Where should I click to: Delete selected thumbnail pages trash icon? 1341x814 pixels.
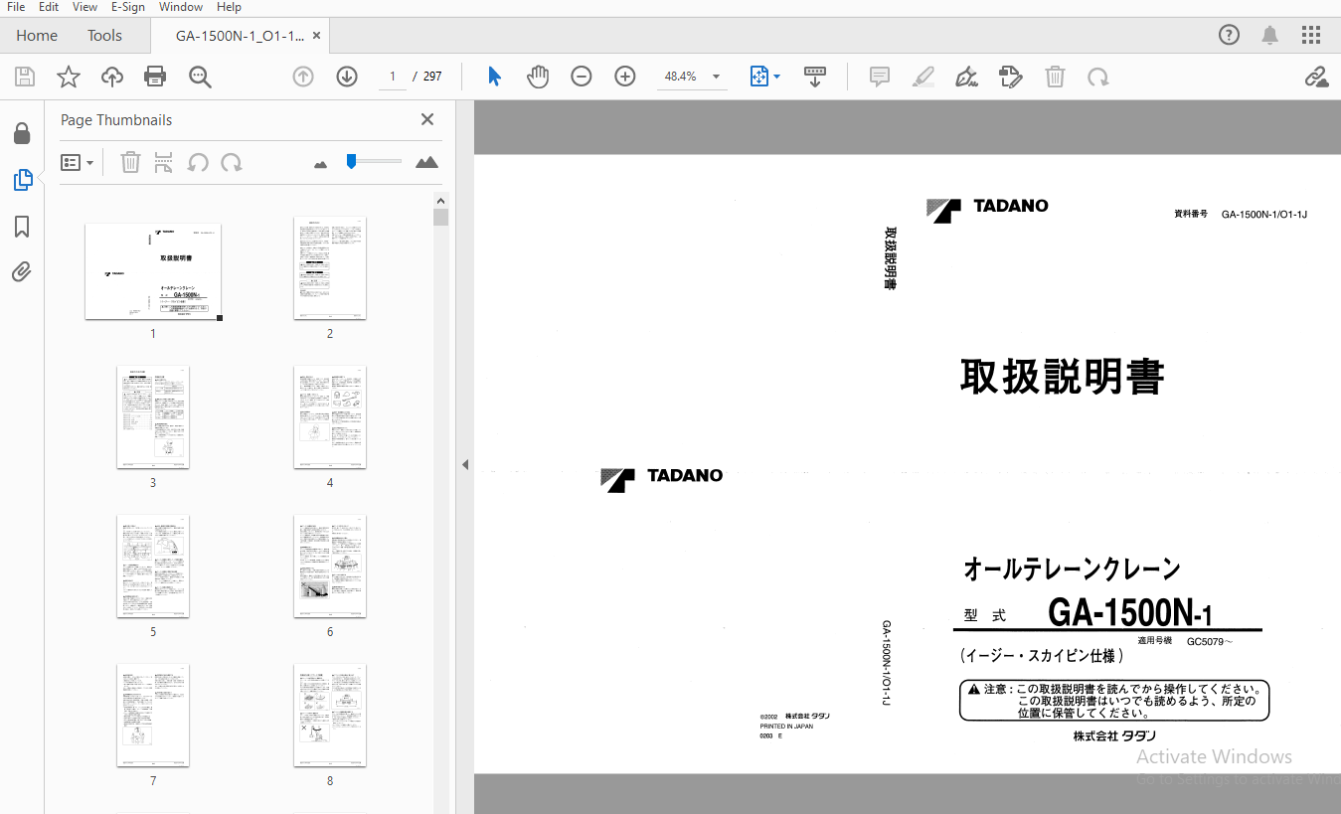click(130, 162)
